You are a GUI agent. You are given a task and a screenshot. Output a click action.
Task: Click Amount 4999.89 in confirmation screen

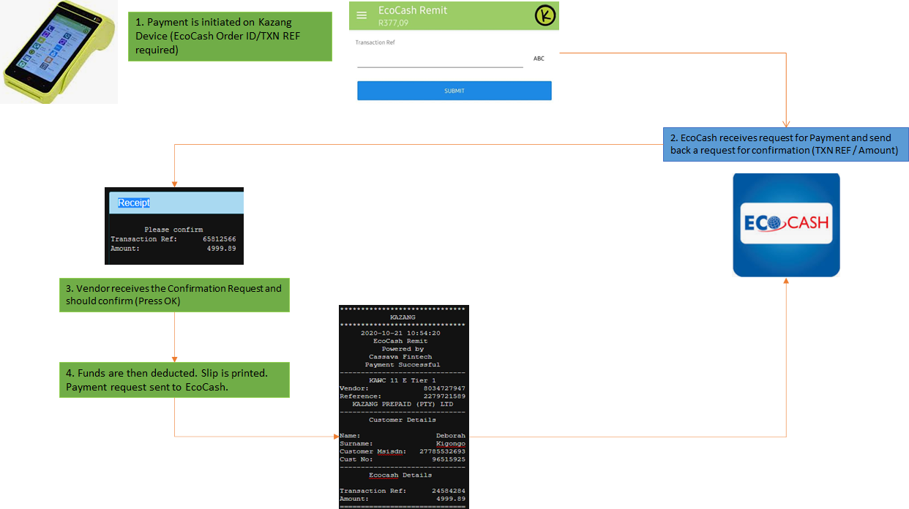click(221, 249)
